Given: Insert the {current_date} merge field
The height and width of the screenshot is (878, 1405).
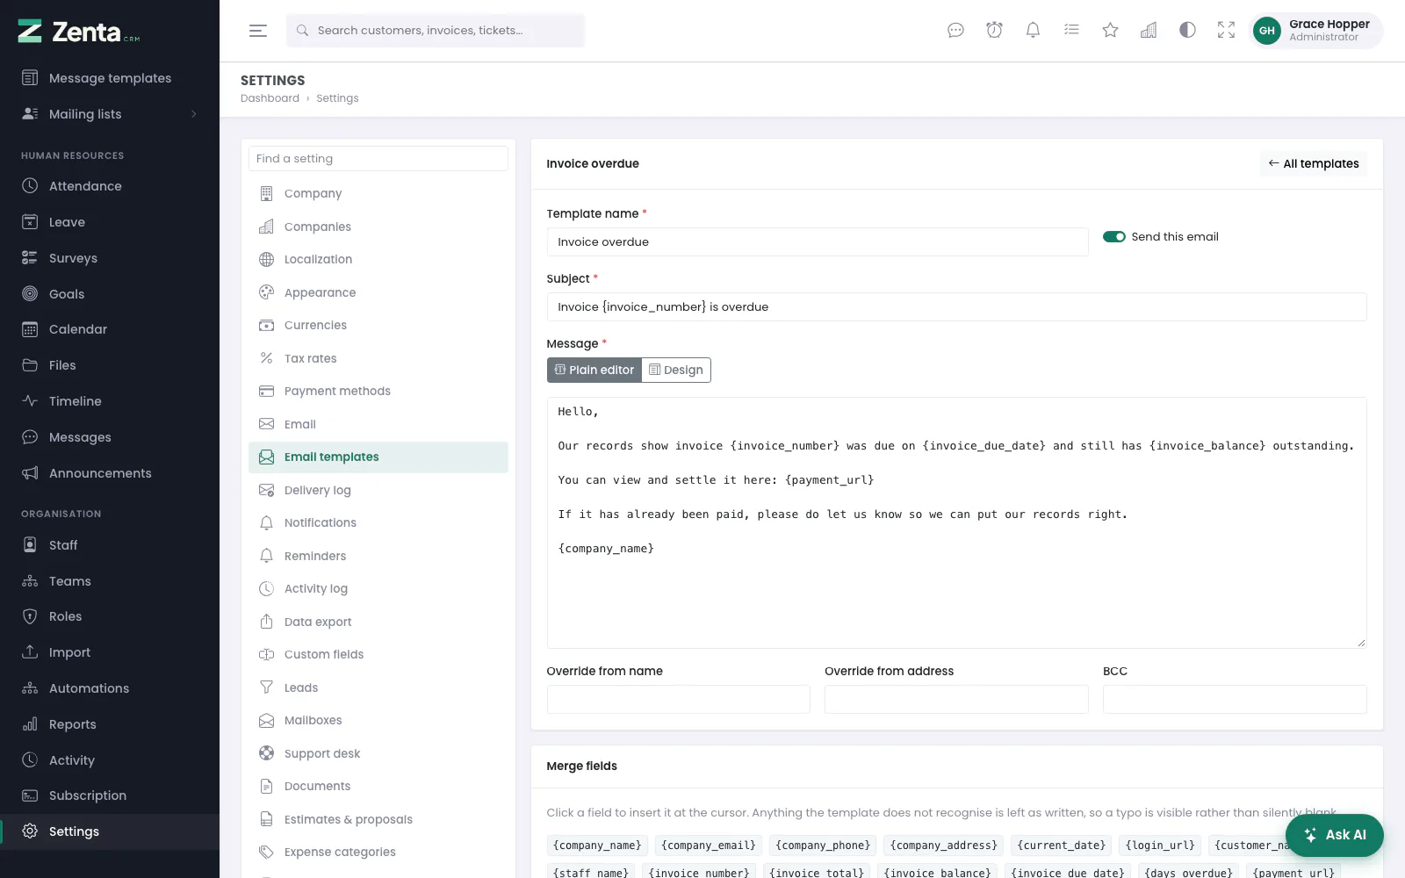Looking at the screenshot, I should pos(1061,846).
